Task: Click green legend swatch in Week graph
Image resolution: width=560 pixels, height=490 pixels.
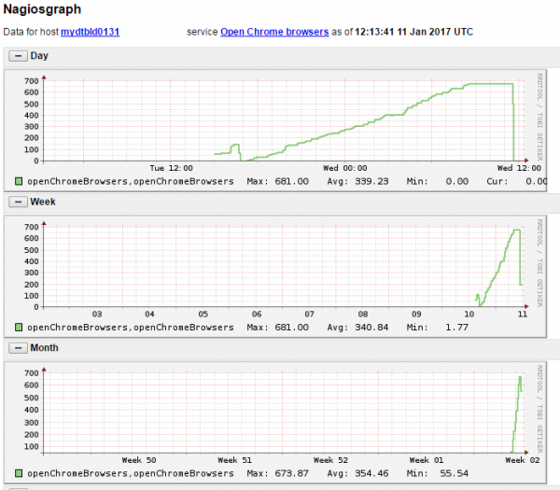Action: (x=20, y=328)
